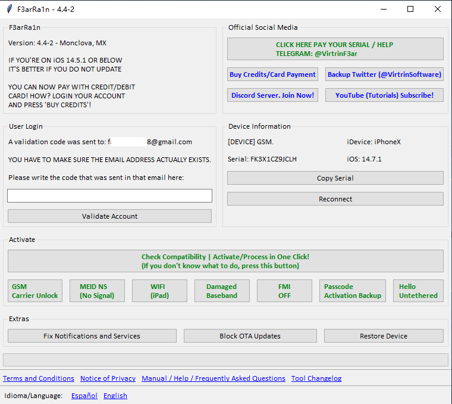Viewport: 452px width, 404px height.
Task: Click the F3arRa1n feather icon in title bar
Action: coord(9,9)
